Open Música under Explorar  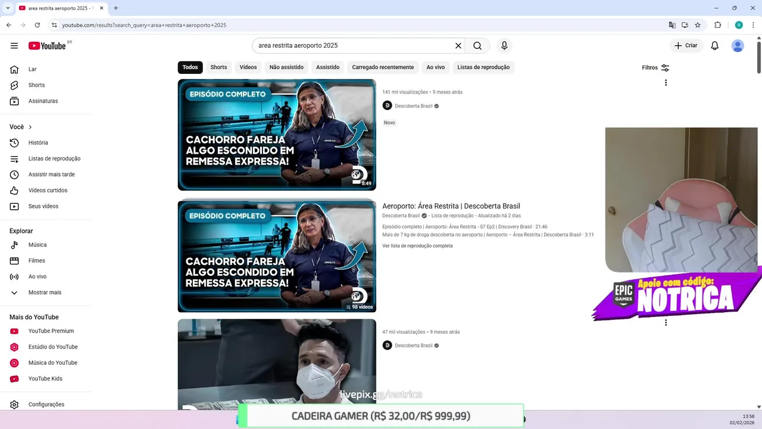[x=45, y=245]
